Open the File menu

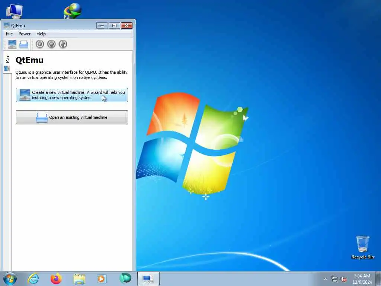(9, 34)
